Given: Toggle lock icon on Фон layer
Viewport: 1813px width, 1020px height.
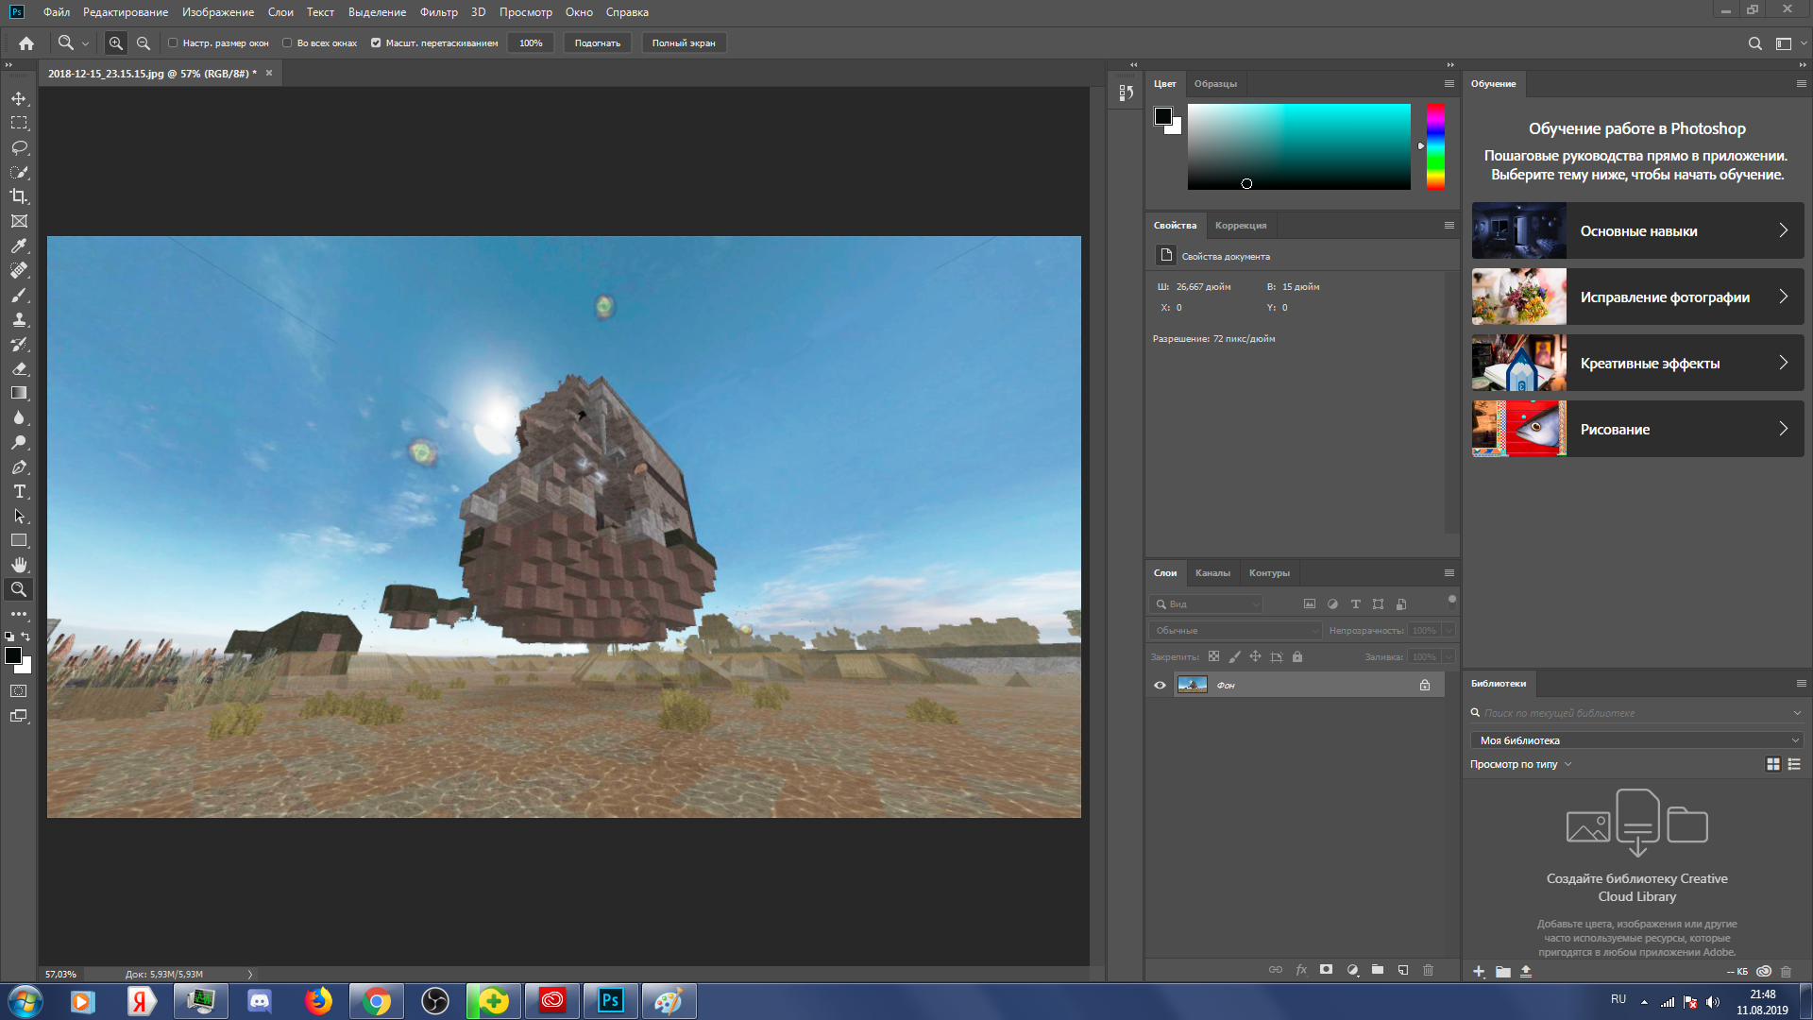Looking at the screenshot, I should (1425, 685).
